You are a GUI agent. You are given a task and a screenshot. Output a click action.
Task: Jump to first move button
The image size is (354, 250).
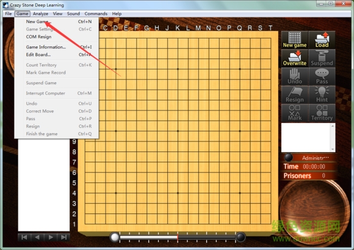24,237
